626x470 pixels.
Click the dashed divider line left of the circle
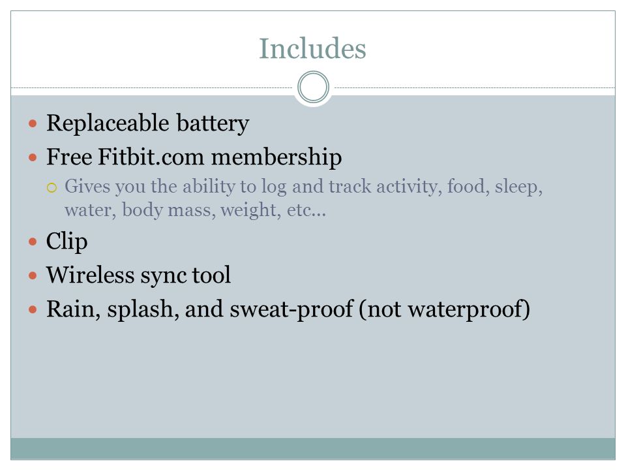coord(152,87)
